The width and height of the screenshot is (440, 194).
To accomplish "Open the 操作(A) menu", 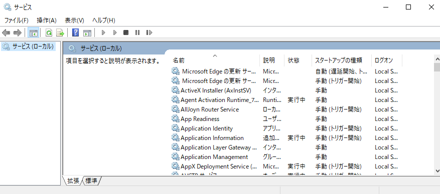I will click(47, 20).
